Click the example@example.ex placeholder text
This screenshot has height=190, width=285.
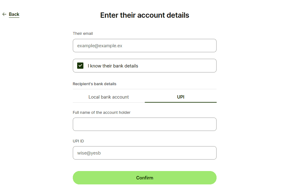click(x=100, y=46)
